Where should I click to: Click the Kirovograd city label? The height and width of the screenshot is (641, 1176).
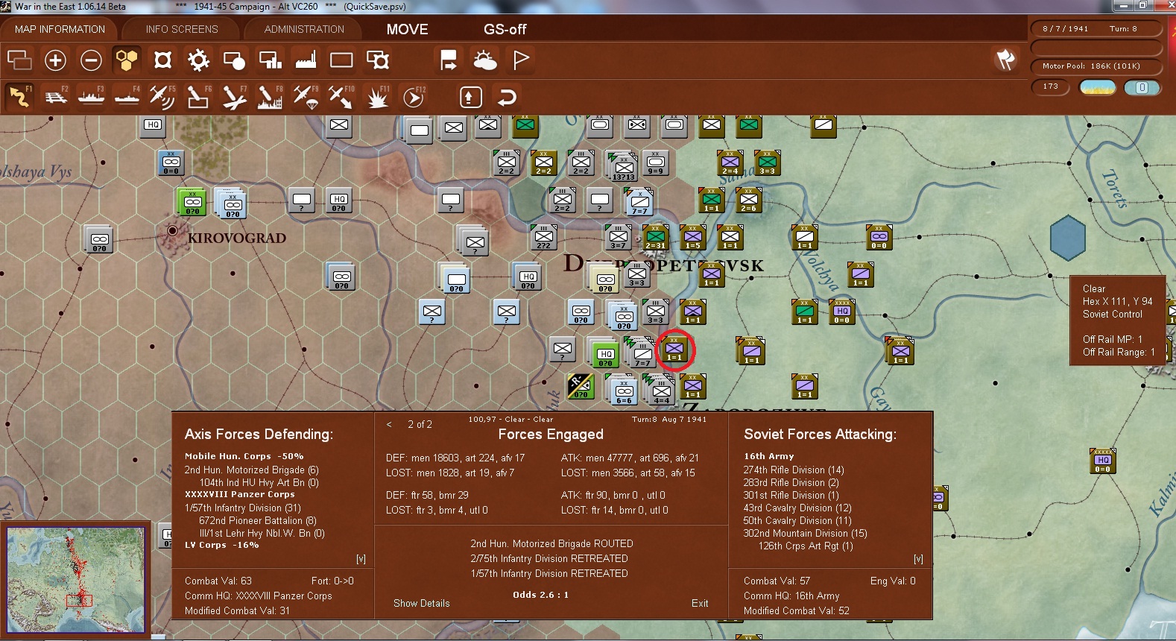click(237, 239)
